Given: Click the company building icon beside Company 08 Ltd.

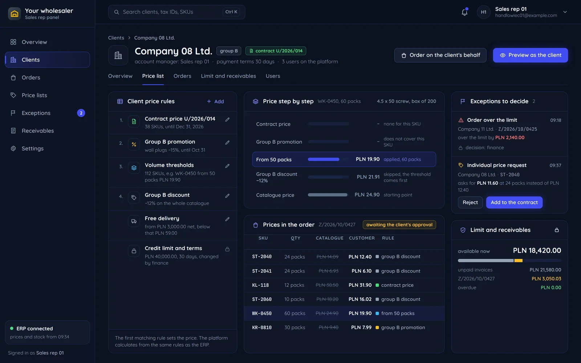Looking at the screenshot, I should point(118,55).
